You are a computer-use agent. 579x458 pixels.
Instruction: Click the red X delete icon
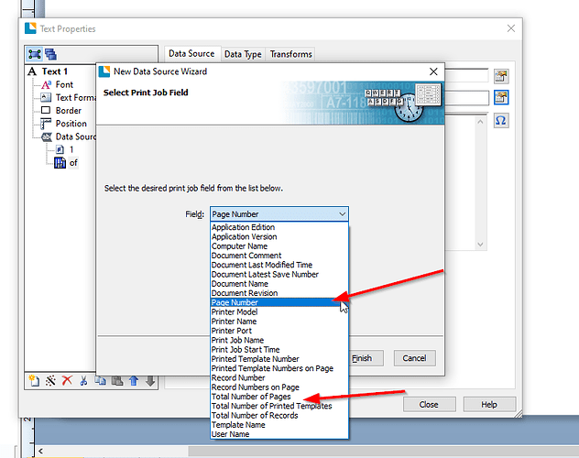click(x=67, y=381)
